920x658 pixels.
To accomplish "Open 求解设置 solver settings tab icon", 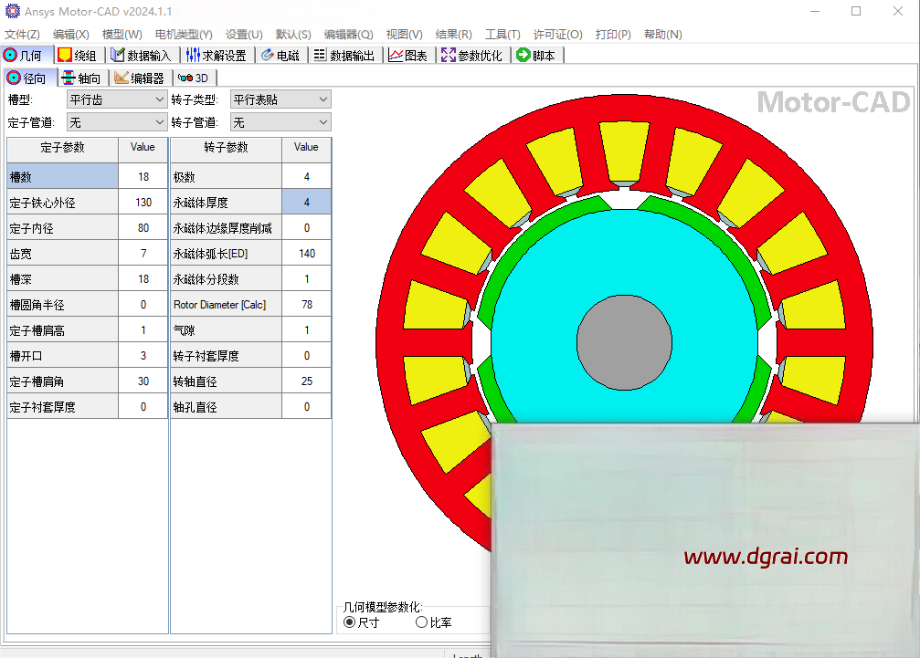I will pyautogui.click(x=192, y=55).
